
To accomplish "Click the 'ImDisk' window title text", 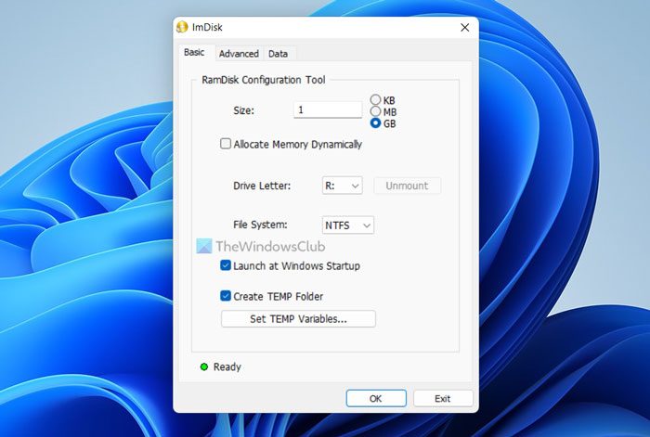I will pyautogui.click(x=207, y=27).
